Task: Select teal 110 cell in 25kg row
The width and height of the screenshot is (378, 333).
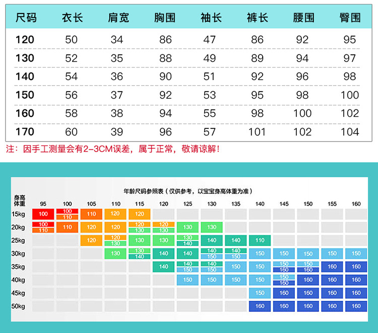Action: [260, 240]
